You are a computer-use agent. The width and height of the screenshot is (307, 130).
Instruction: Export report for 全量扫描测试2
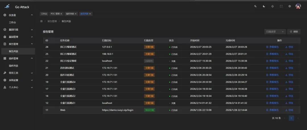[289, 96]
